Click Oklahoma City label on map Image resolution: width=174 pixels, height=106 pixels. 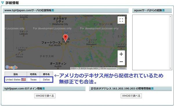(60, 24)
